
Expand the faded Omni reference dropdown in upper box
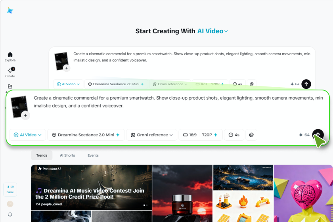click(170, 84)
